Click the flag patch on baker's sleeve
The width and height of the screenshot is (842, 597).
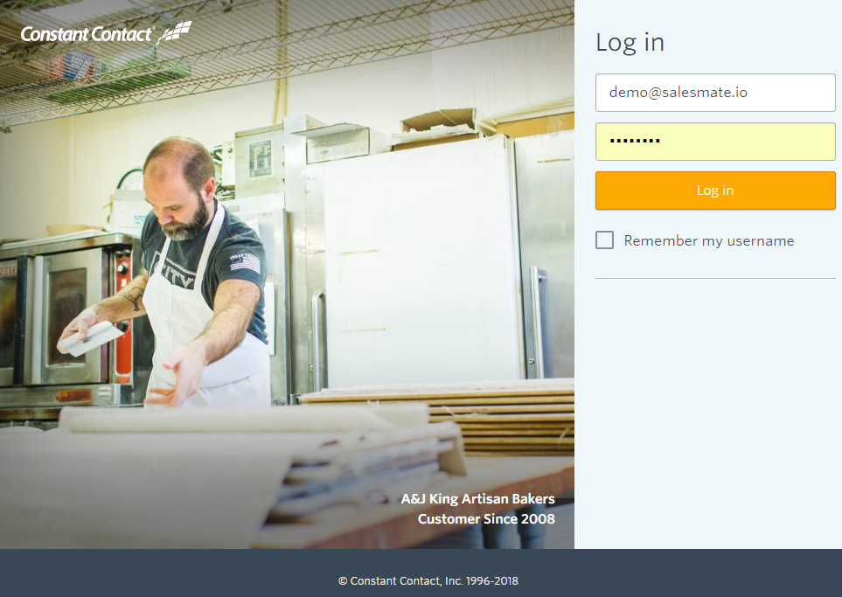coord(246,263)
